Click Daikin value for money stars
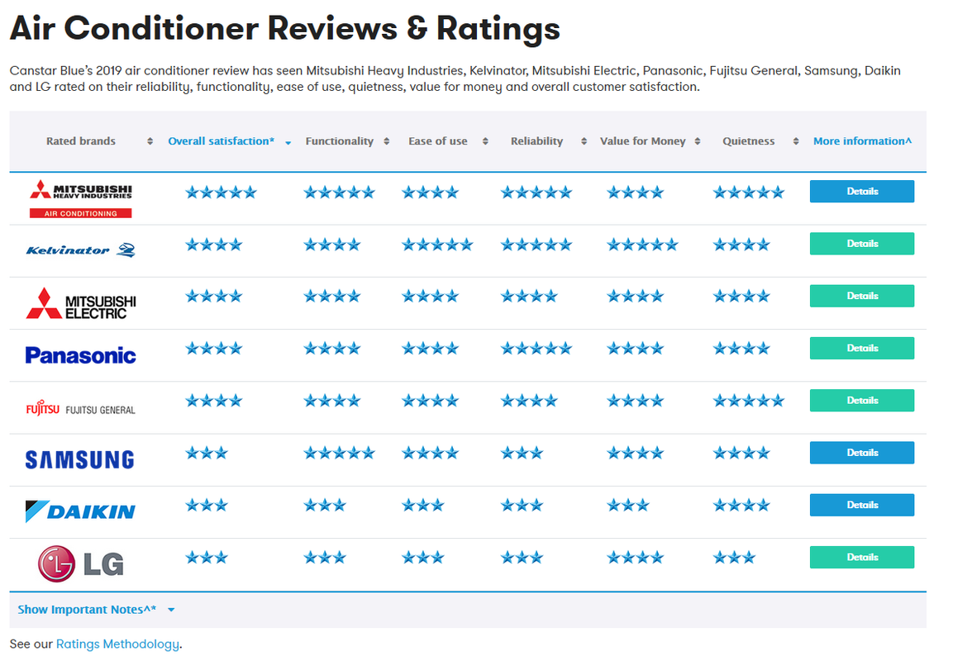This screenshot has height=661, width=953. (x=628, y=505)
